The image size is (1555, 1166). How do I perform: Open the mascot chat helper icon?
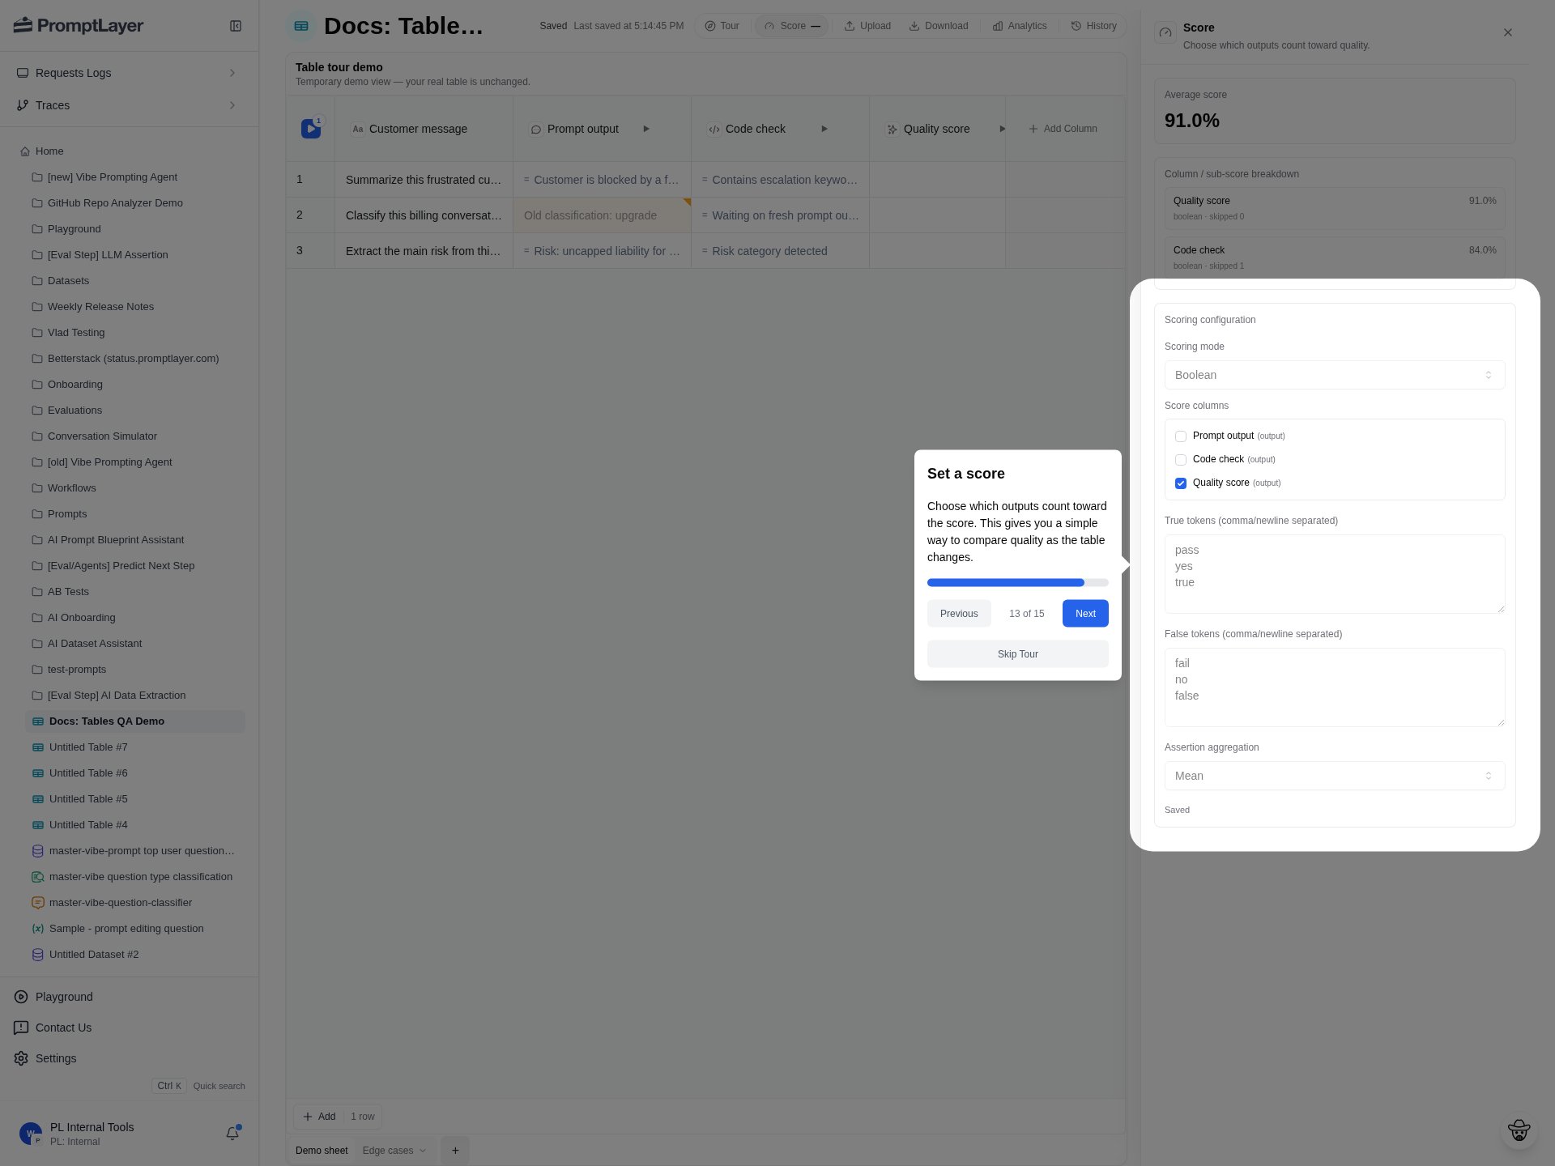[x=1519, y=1130]
